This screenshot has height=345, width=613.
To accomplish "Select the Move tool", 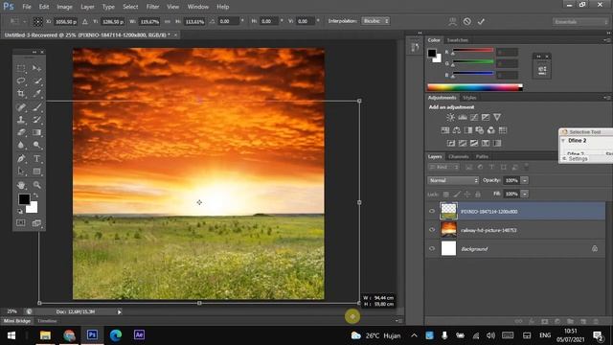I will click(36, 68).
